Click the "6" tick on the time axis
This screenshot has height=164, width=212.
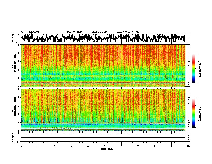click(122, 146)
